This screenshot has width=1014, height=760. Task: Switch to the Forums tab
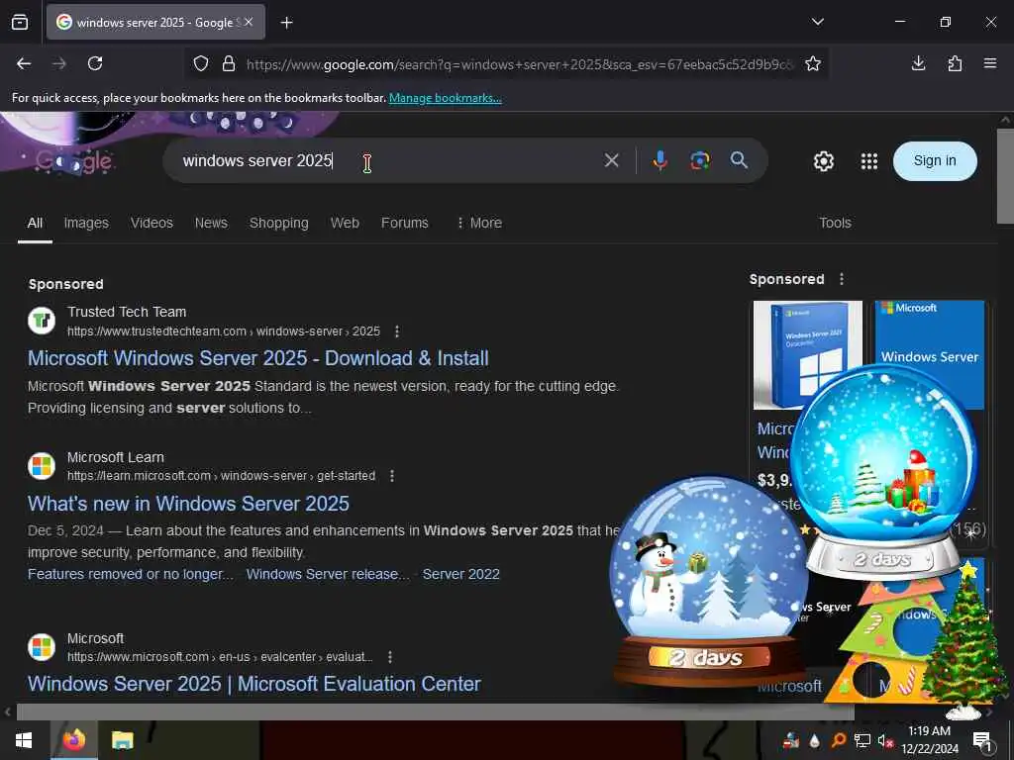[x=405, y=223]
